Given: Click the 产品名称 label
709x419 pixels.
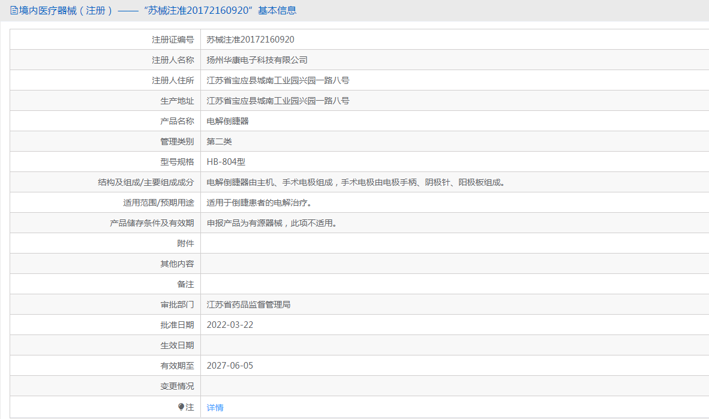Looking at the screenshot, I should click(x=177, y=121).
